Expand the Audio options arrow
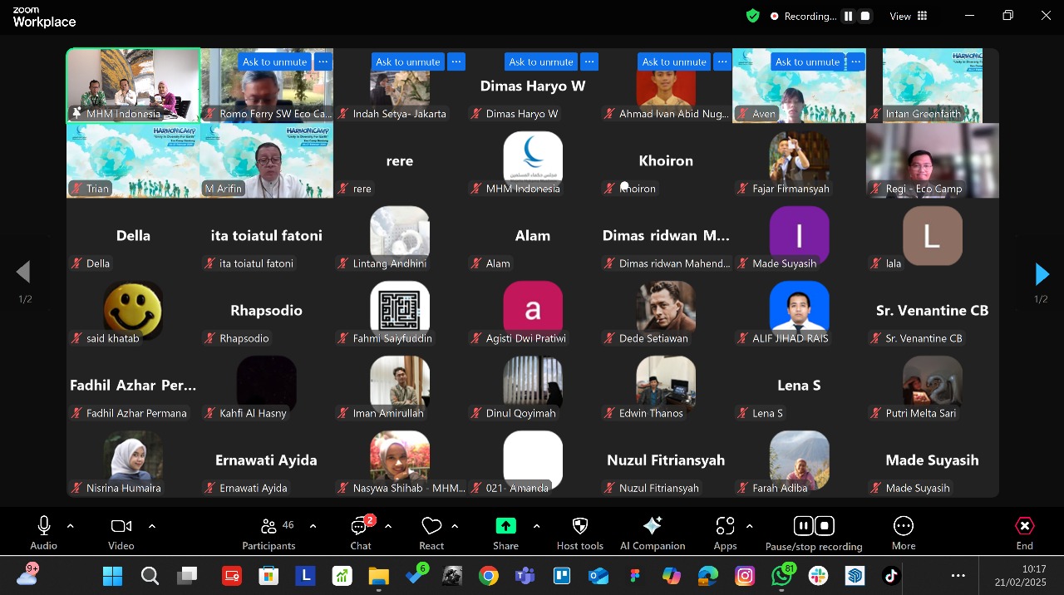Viewport: 1064px width, 595px height. click(70, 526)
